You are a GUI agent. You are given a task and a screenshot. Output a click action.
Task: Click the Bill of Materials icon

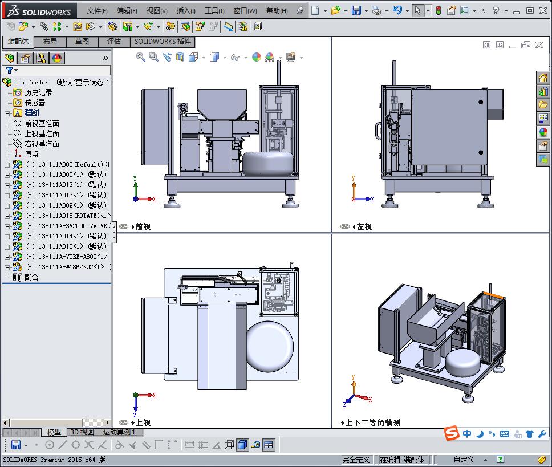click(185, 26)
